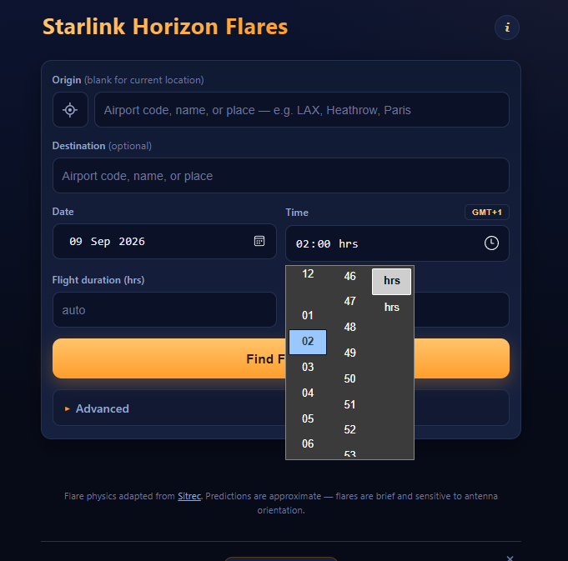The width and height of the screenshot is (568, 561).
Task: Open the Sitrec link in footer
Action: pos(189,496)
